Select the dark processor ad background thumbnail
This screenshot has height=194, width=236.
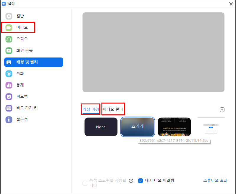coord(174,127)
